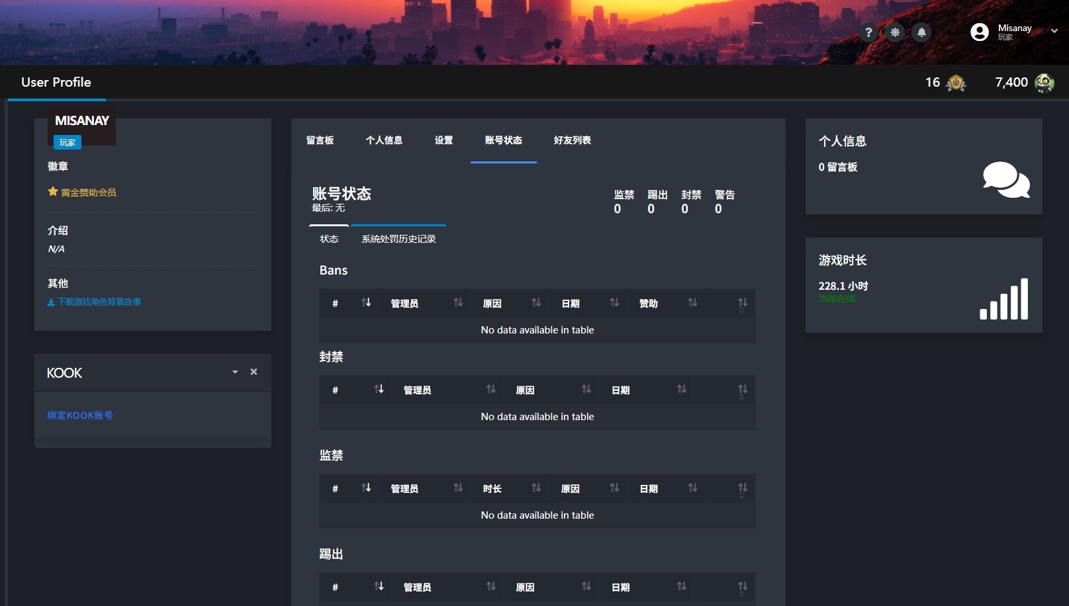Sort 监禁 table by last empty column
Viewport: 1069px width, 606px height.
point(729,488)
